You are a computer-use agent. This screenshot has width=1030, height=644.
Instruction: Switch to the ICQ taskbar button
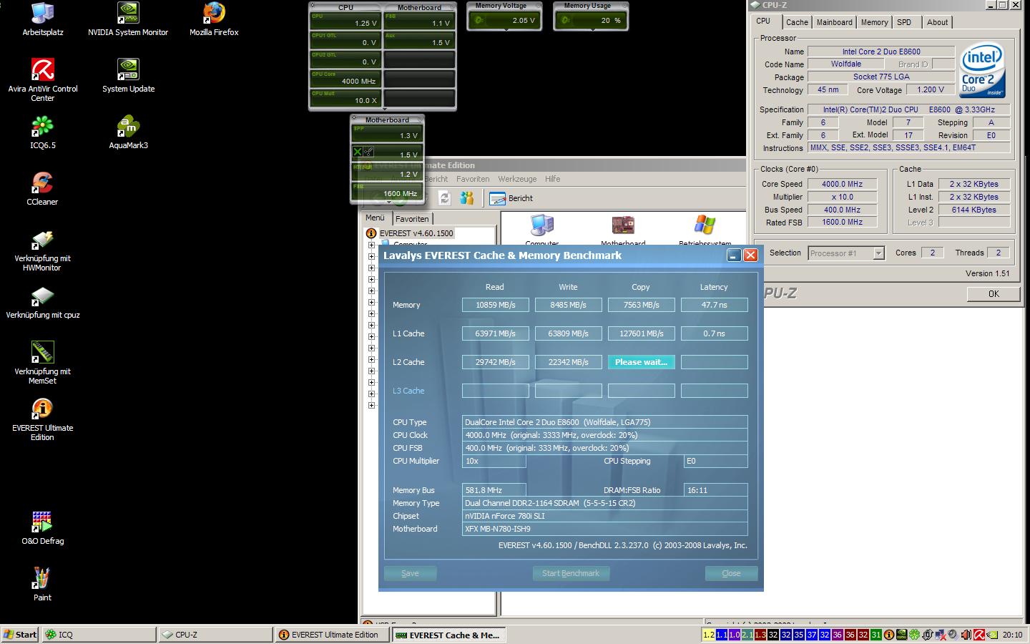click(99, 635)
